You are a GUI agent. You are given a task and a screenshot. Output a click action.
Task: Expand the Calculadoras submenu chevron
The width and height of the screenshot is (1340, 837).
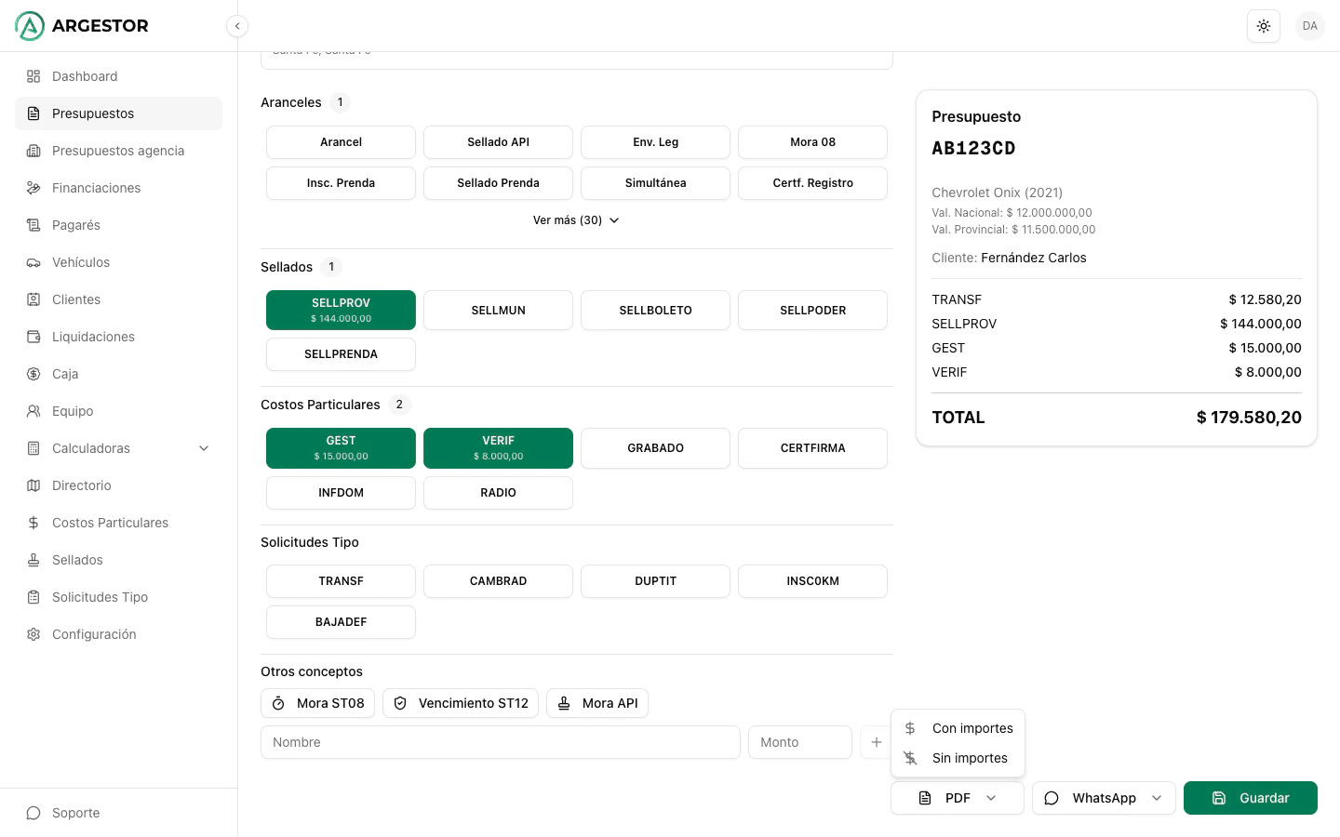(204, 448)
